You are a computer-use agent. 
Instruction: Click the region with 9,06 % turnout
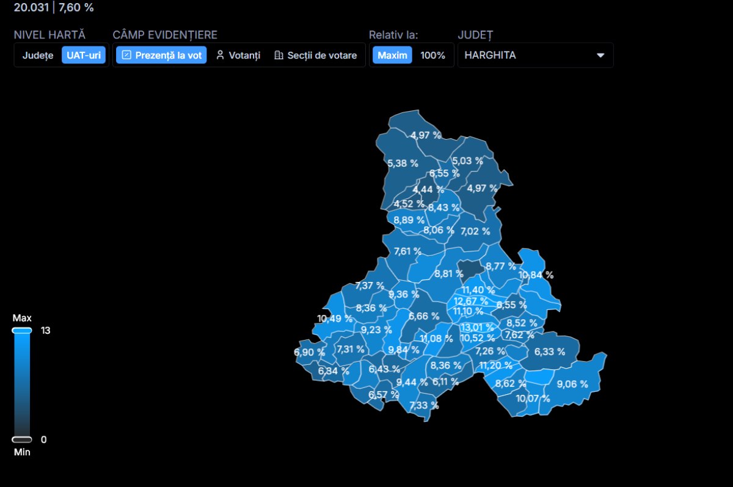point(572,384)
